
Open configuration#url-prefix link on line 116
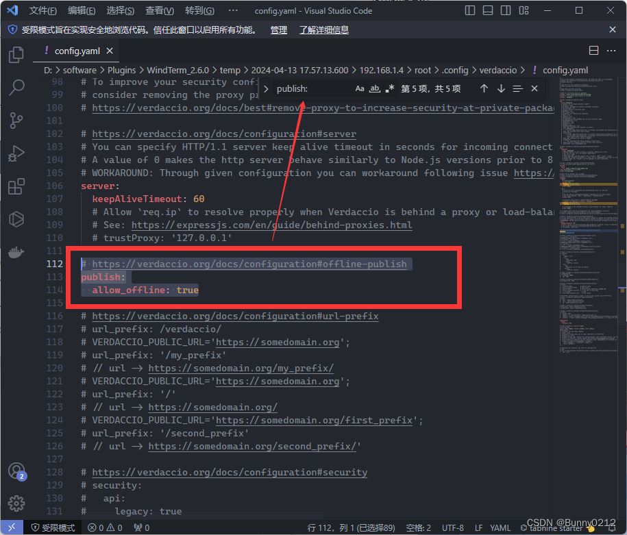tap(235, 316)
